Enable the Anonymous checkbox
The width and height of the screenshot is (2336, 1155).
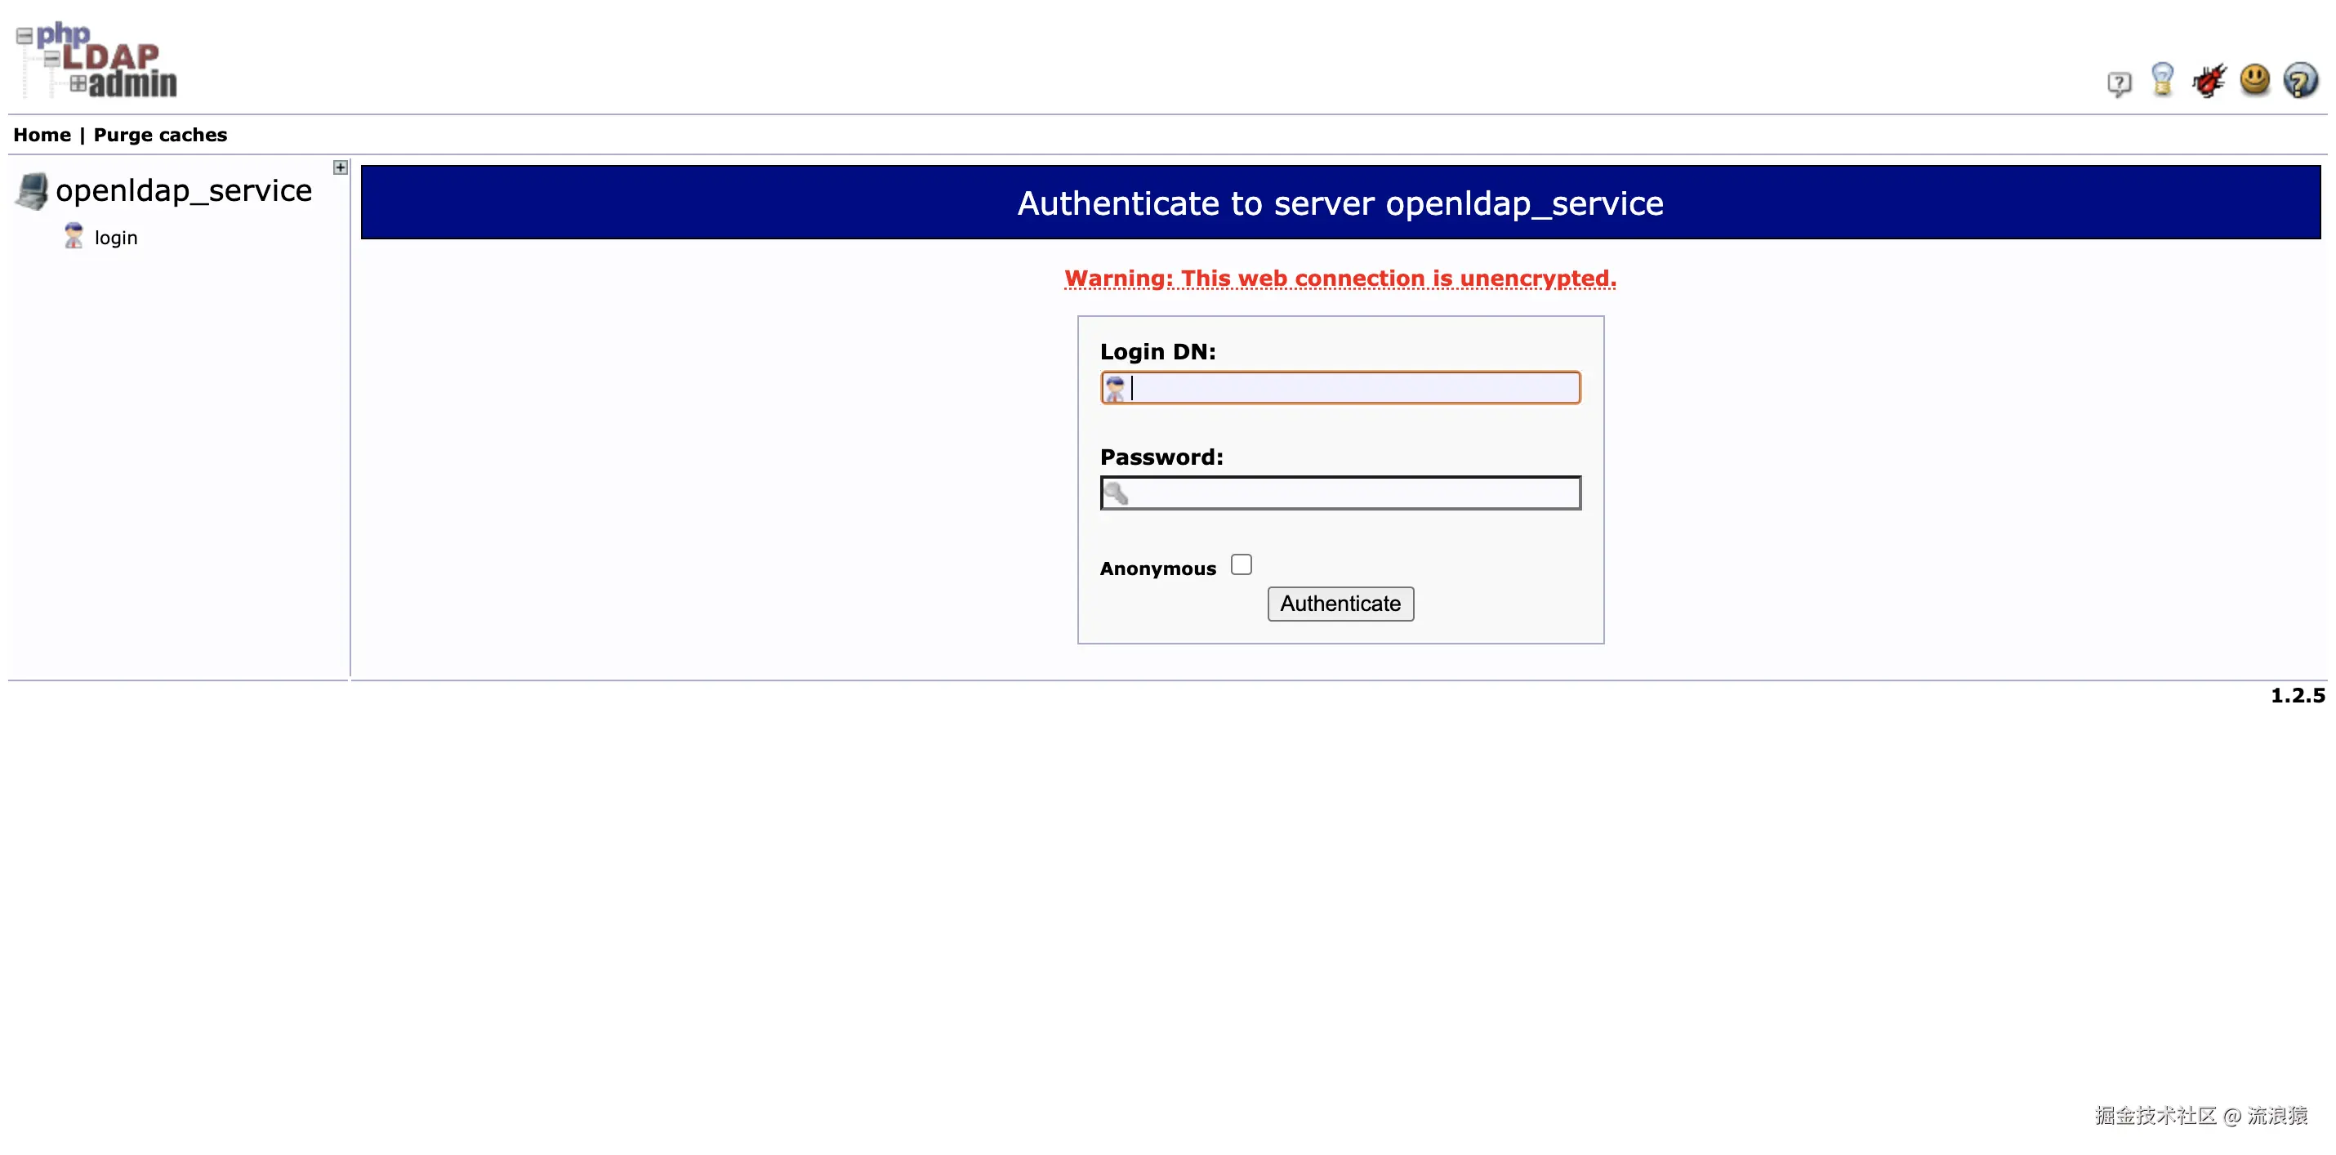coord(1241,564)
